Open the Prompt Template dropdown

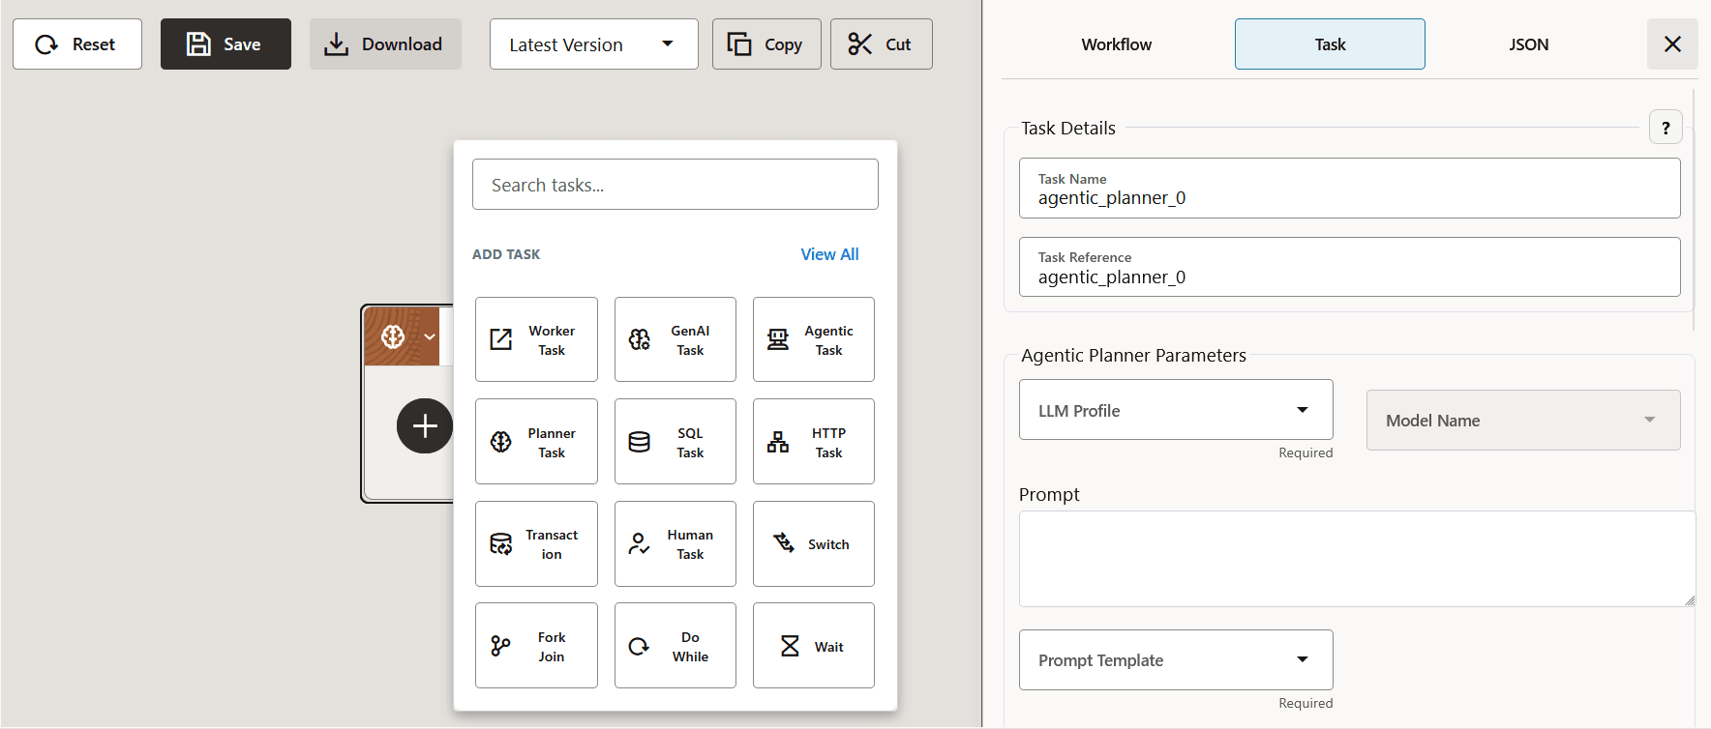tap(1176, 659)
